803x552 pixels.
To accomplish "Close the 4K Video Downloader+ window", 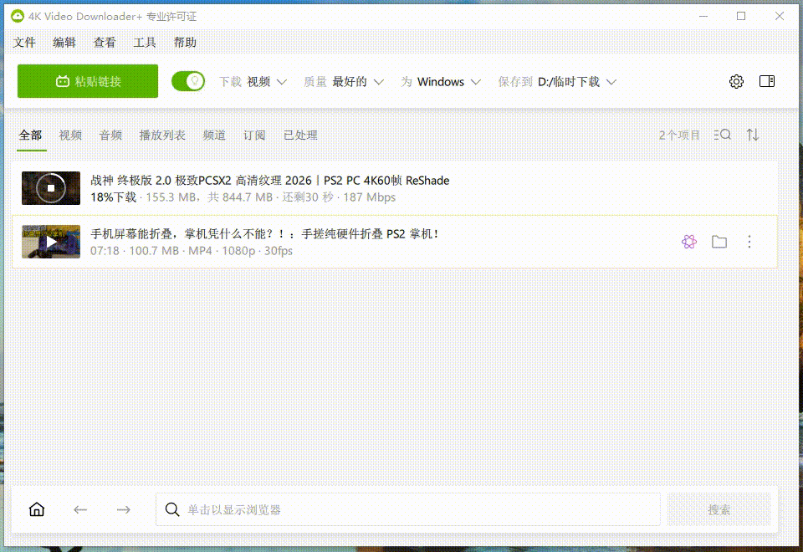I will (780, 17).
